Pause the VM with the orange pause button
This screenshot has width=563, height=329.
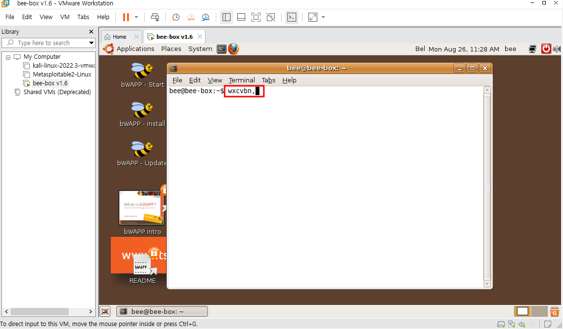tap(126, 17)
